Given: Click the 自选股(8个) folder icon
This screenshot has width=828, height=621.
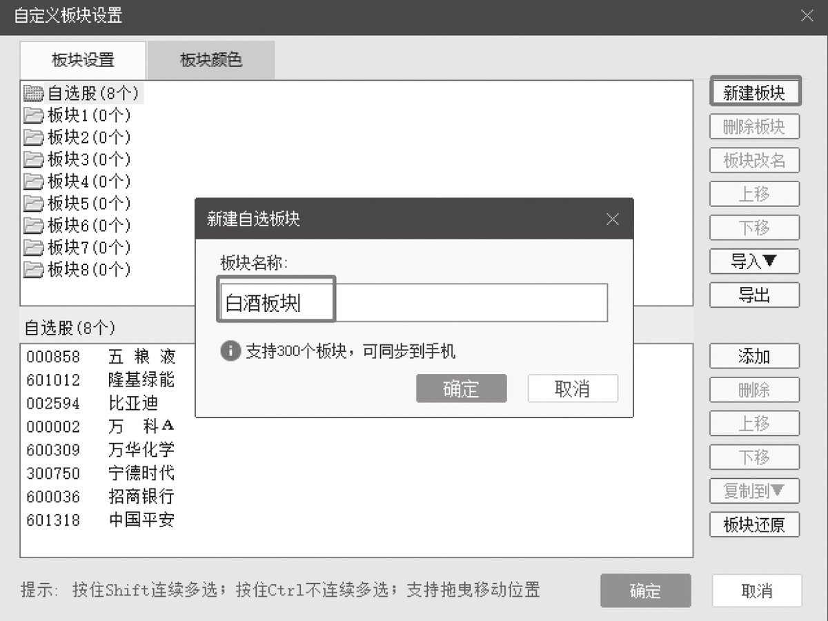Looking at the screenshot, I should (x=33, y=93).
